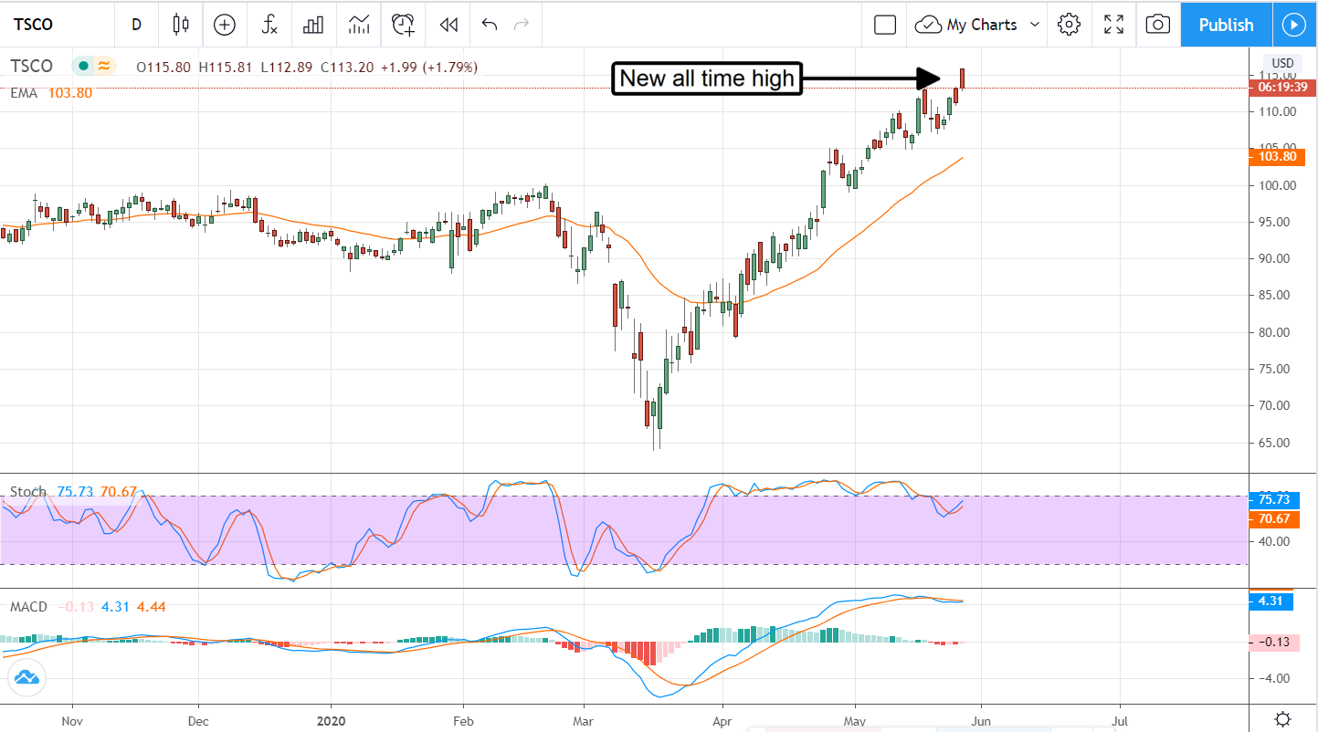The width and height of the screenshot is (1318, 732).
Task: Click the layout setup square icon
Action: click(884, 25)
